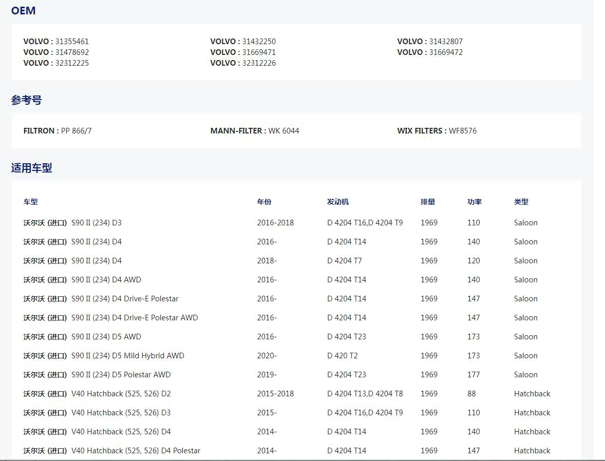Click the 适用车型 section heading

click(32, 168)
